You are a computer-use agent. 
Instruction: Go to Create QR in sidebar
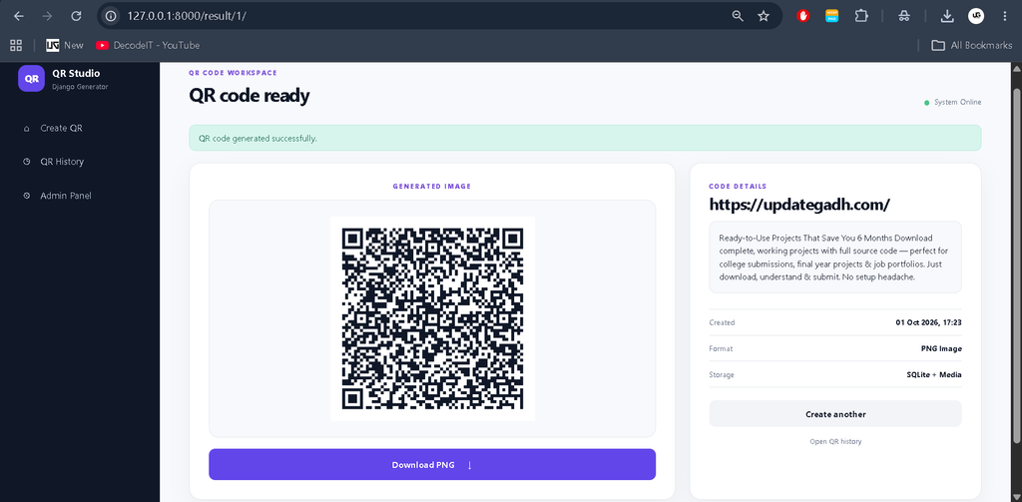click(x=61, y=129)
